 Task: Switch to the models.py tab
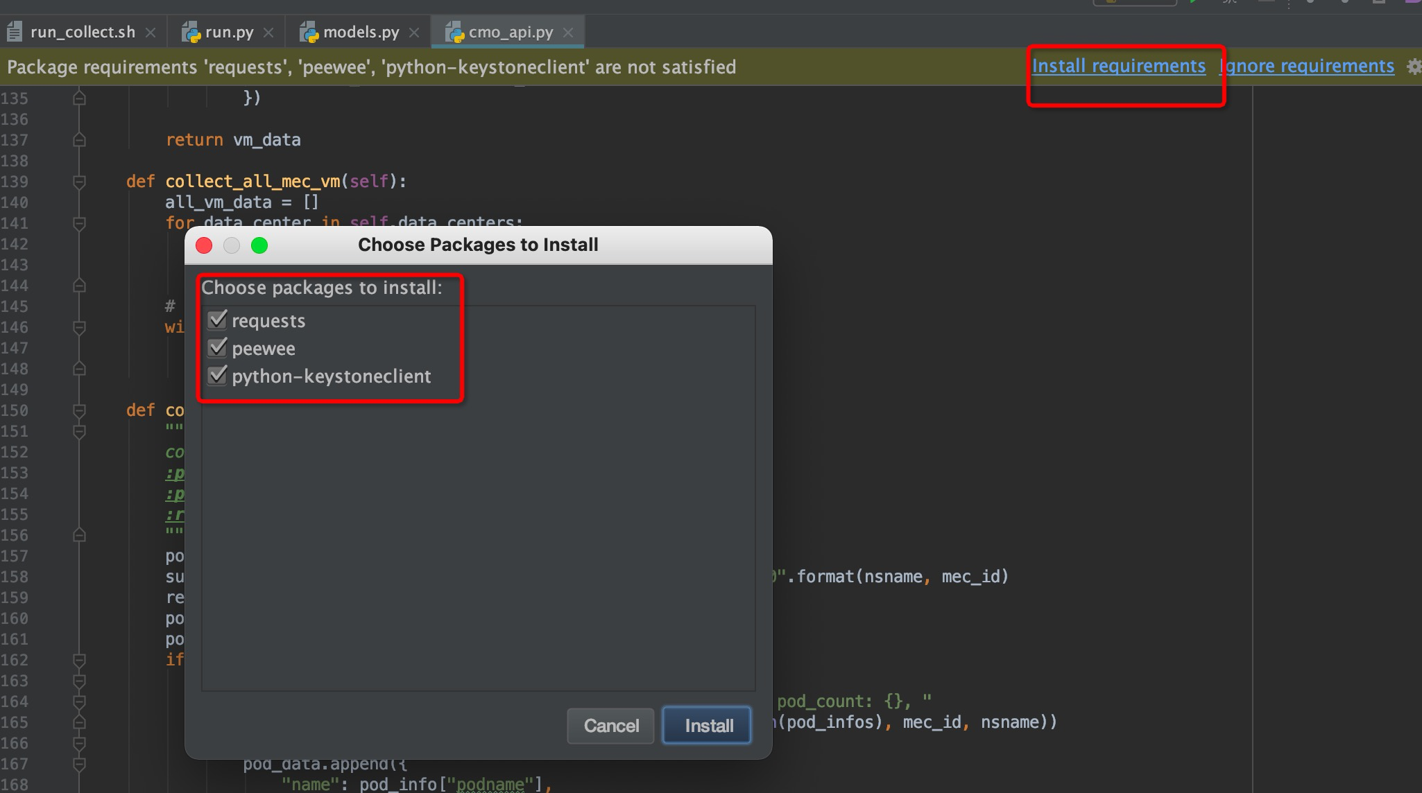tap(361, 33)
